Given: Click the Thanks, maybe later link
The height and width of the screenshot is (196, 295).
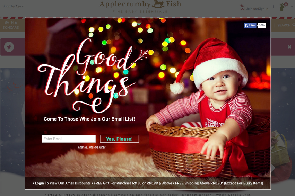Looking at the screenshot, I should click(92, 147).
